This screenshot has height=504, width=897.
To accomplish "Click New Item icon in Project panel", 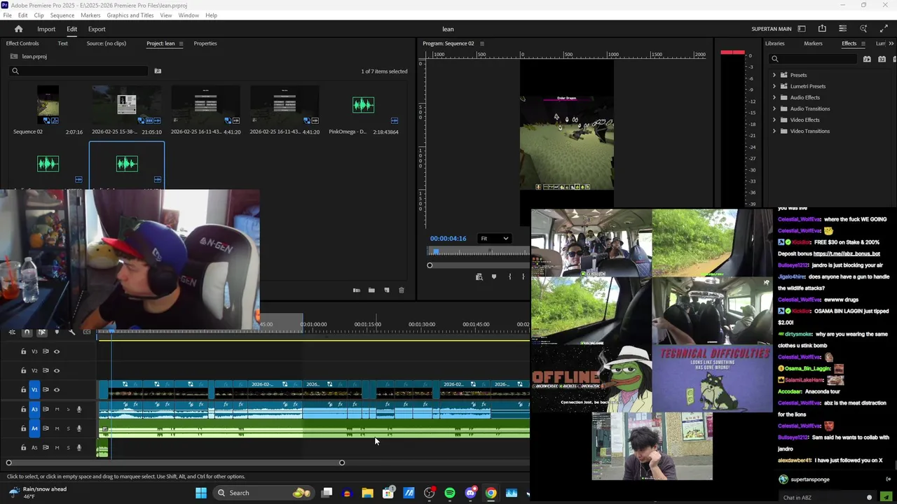I will click(387, 290).
